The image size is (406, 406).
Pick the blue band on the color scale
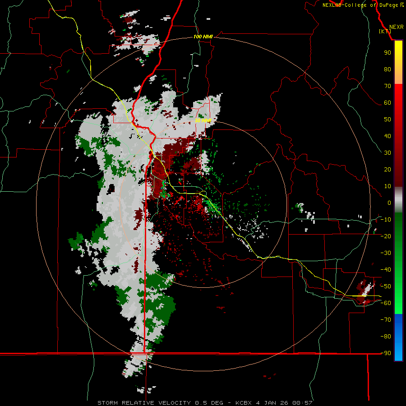(x=398, y=337)
